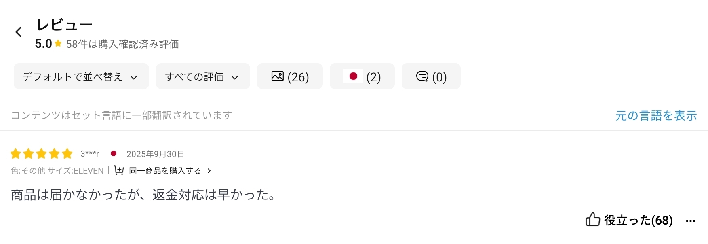Screen dimensions: 708x244
Task: Click the five-star rating on the review
Action: 41,154
